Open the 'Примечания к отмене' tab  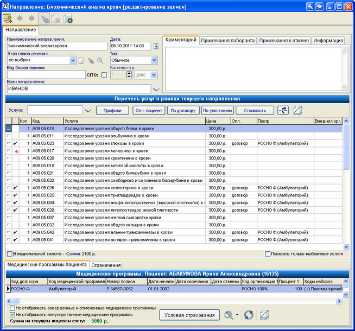(x=284, y=41)
